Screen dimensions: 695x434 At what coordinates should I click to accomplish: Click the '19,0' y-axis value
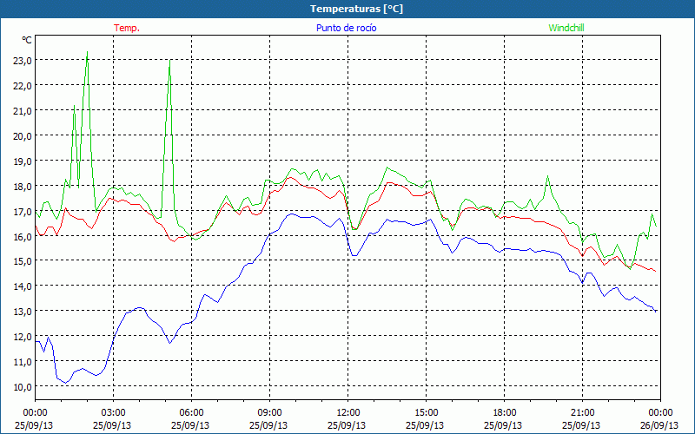tap(23, 161)
